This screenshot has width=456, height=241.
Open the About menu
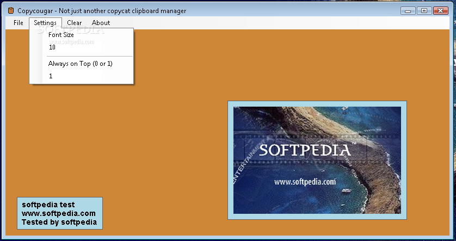pos(101,23)
